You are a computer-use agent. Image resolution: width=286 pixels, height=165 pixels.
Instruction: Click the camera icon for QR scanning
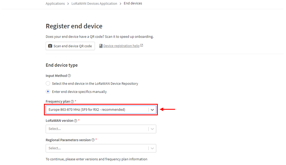coord(50,46)
